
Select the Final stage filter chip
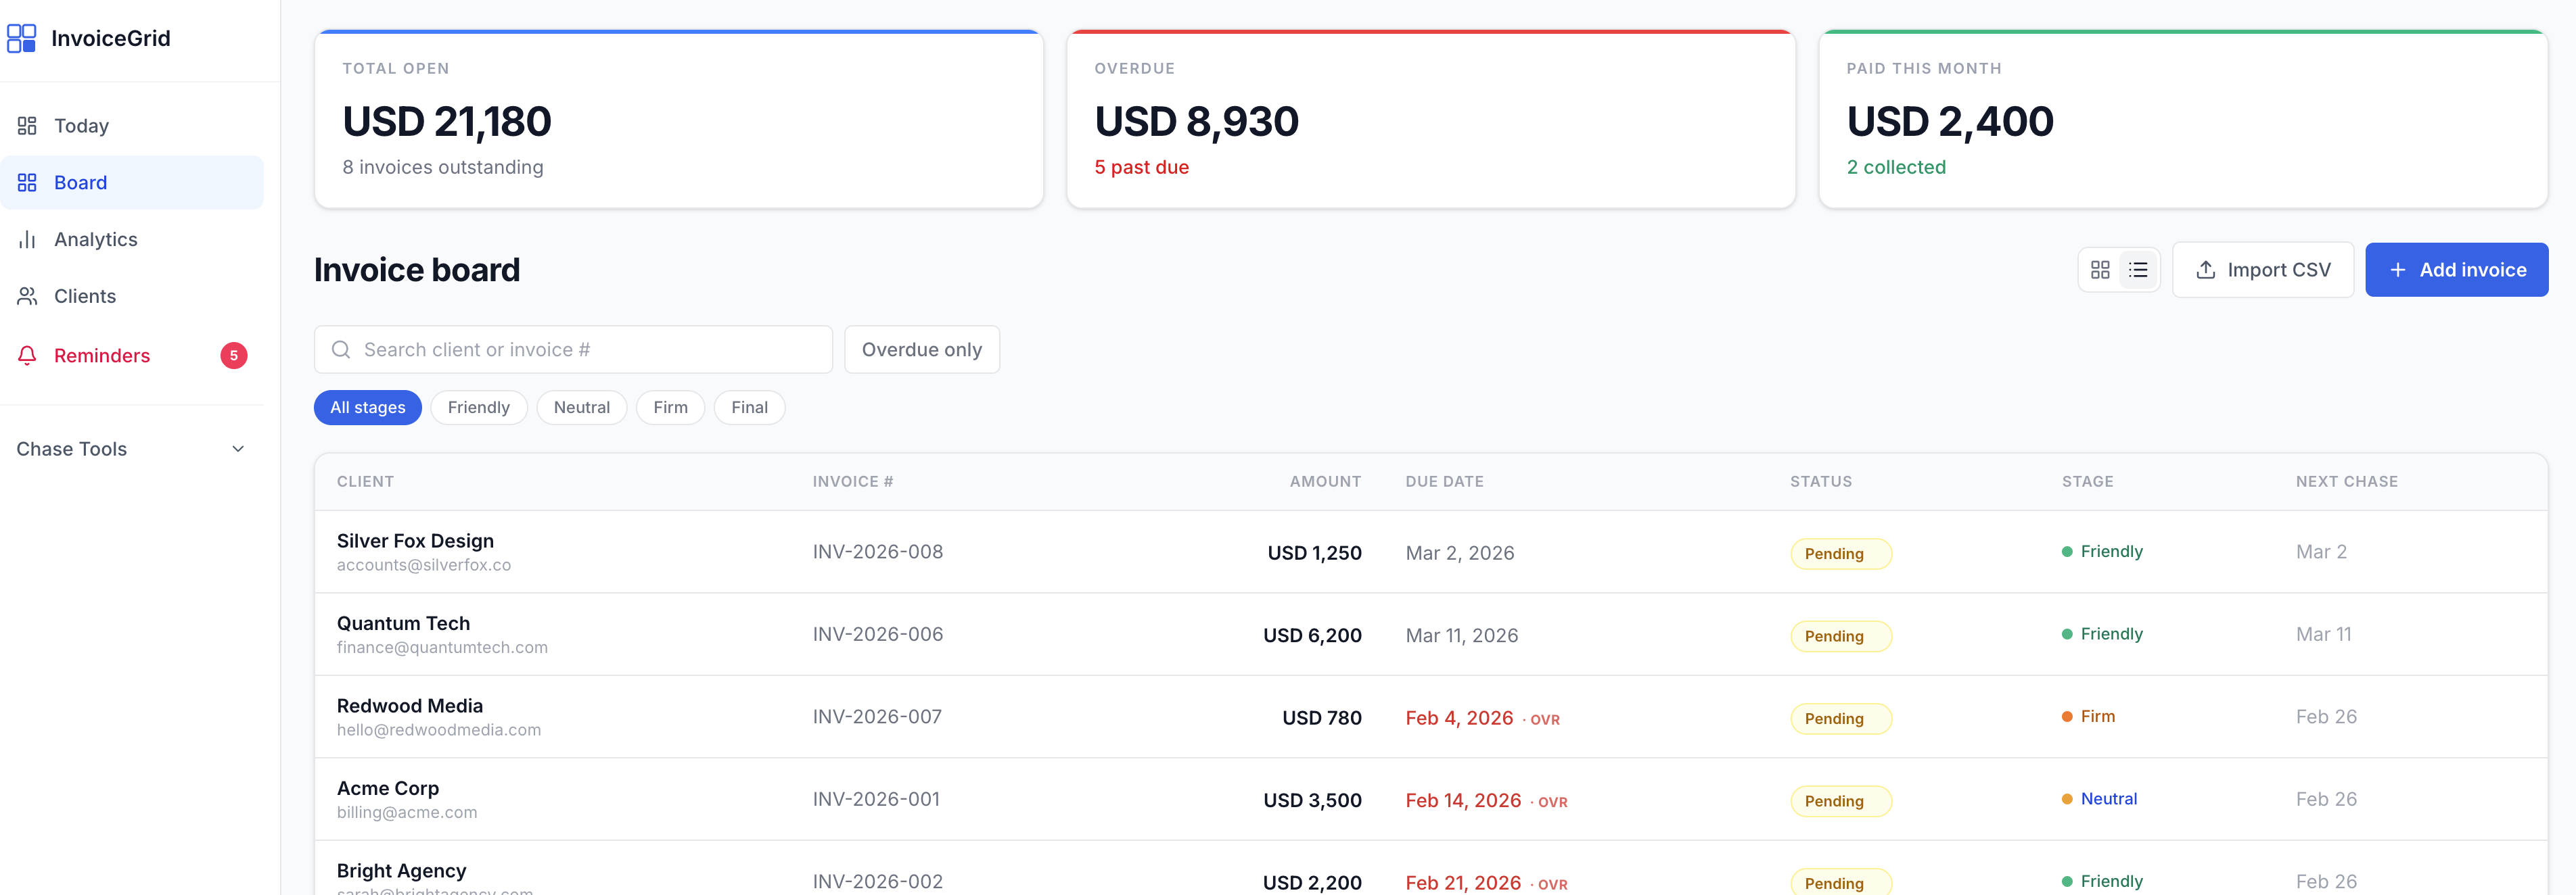coord(749,408)
